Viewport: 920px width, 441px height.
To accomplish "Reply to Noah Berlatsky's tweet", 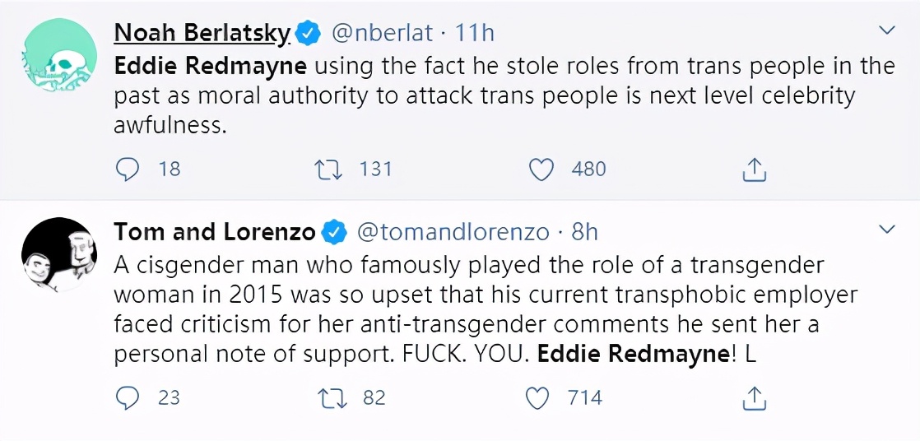I will [x=128, y=169].
